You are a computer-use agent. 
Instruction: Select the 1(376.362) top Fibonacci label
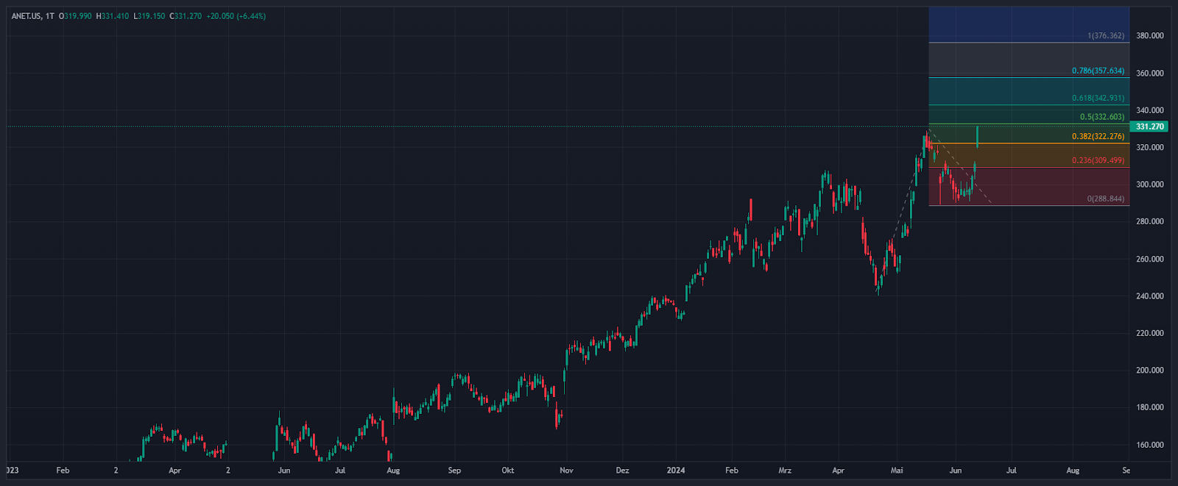pyautogui.click(x=1105, y=35)
